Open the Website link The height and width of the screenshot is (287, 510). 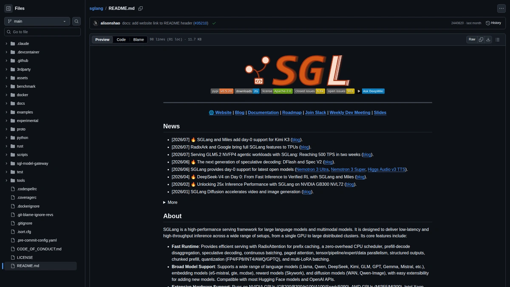click(x=220, y=113)
